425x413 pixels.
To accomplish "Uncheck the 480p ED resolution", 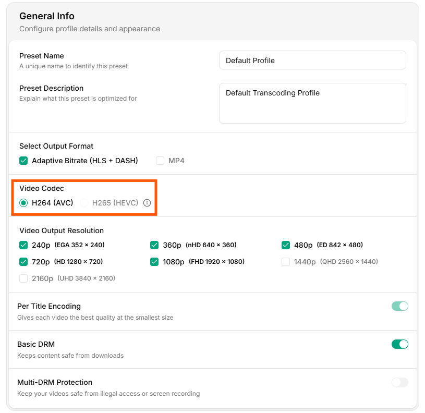I will click(x=286, y=245).
